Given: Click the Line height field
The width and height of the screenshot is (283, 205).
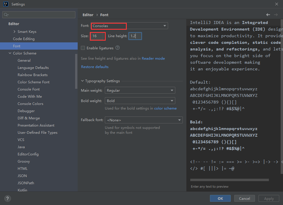Looking at the screenshot, I should tap(135, 36).
